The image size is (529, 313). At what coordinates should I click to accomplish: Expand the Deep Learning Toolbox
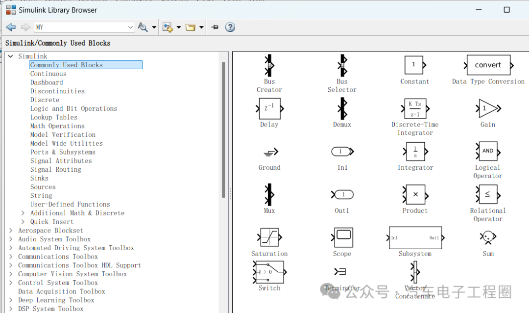click(11, 300)
